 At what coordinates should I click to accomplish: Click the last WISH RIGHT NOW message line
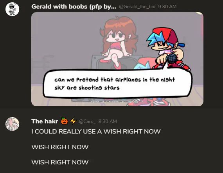tap(60, 162)
